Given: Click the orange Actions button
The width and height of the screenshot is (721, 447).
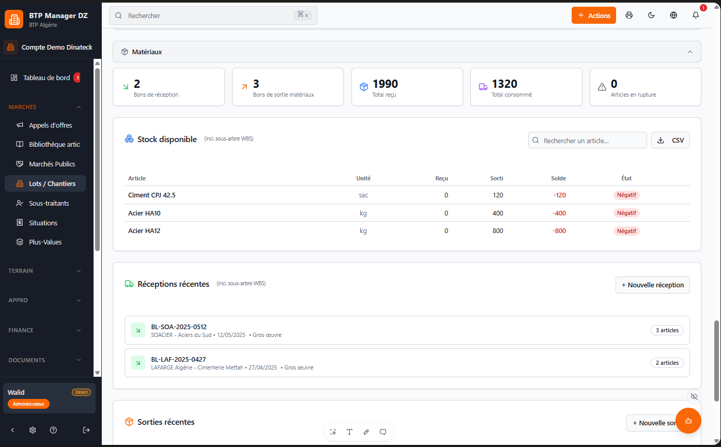Looking at the screenshot, I should coord(594,16).
